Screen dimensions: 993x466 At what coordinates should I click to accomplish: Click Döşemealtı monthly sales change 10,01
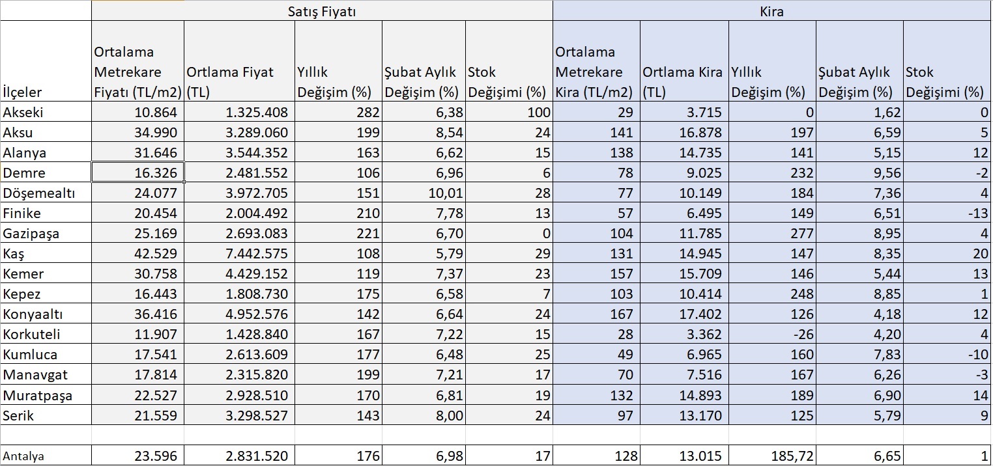[424, 193]
